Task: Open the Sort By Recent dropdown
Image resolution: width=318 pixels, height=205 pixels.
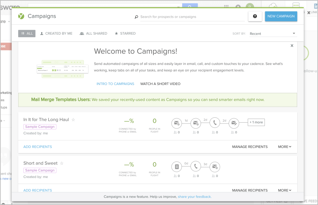Action: (273, 34)
